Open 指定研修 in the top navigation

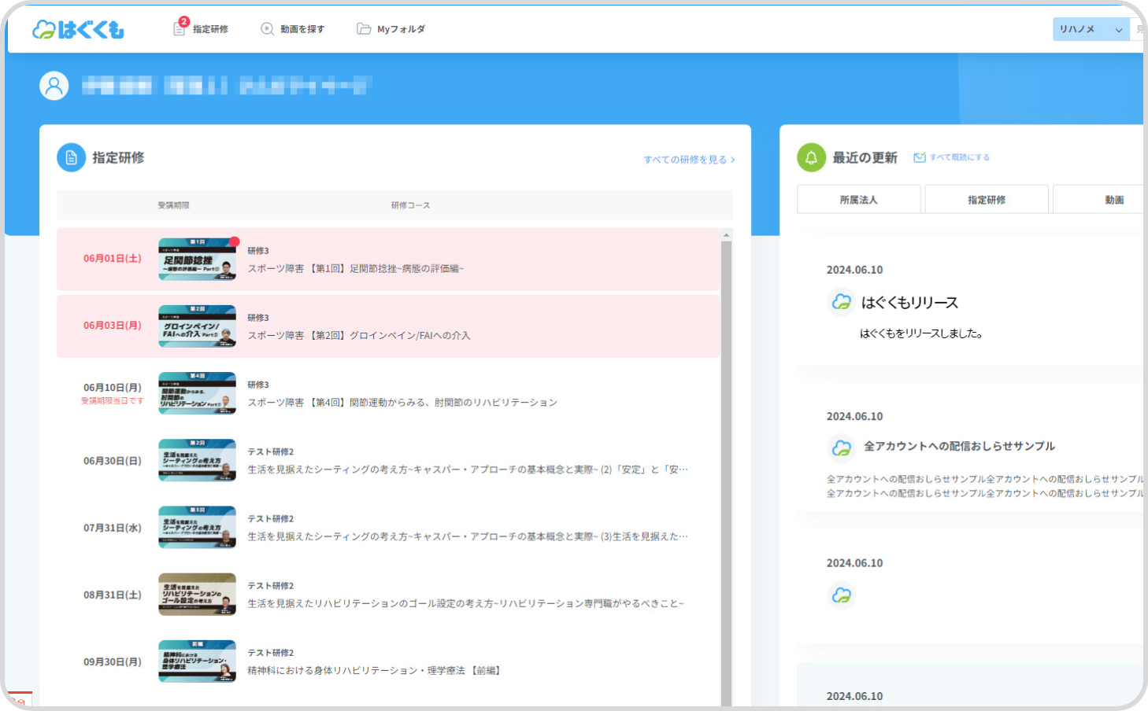pos(210,29)
